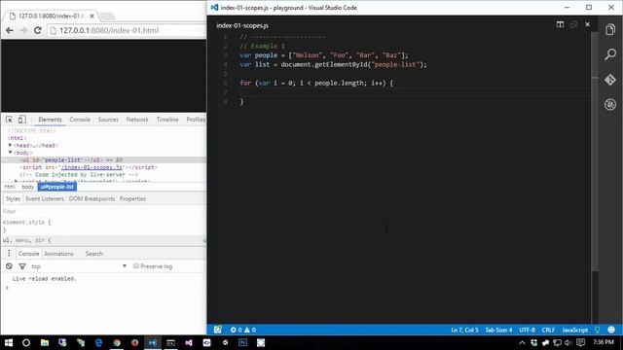623x350 pixels.
Task: Switch to the DevTools Profiles tab
Action: click(x=196, y=120)
